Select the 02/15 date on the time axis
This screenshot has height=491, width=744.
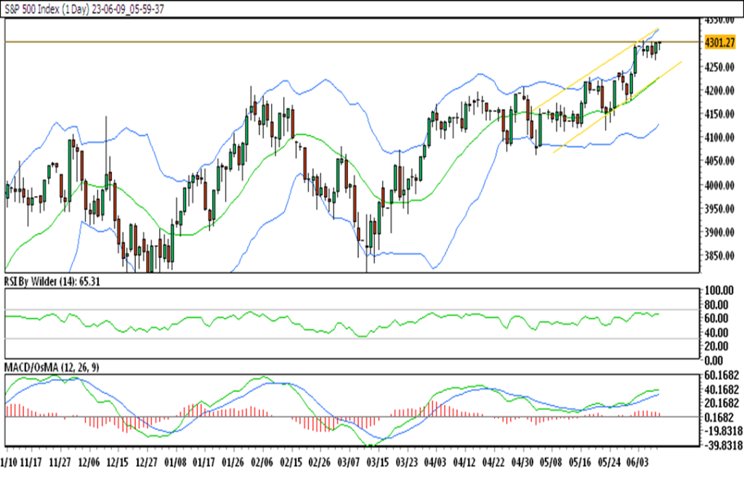[291, 463]
